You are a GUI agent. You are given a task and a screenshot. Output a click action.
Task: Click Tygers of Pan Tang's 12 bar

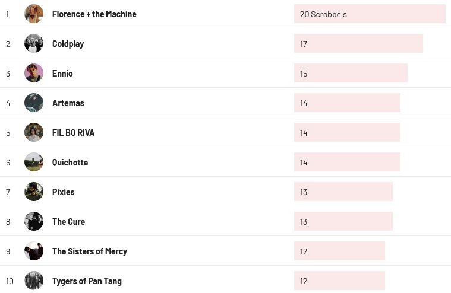tap(339, 281)
